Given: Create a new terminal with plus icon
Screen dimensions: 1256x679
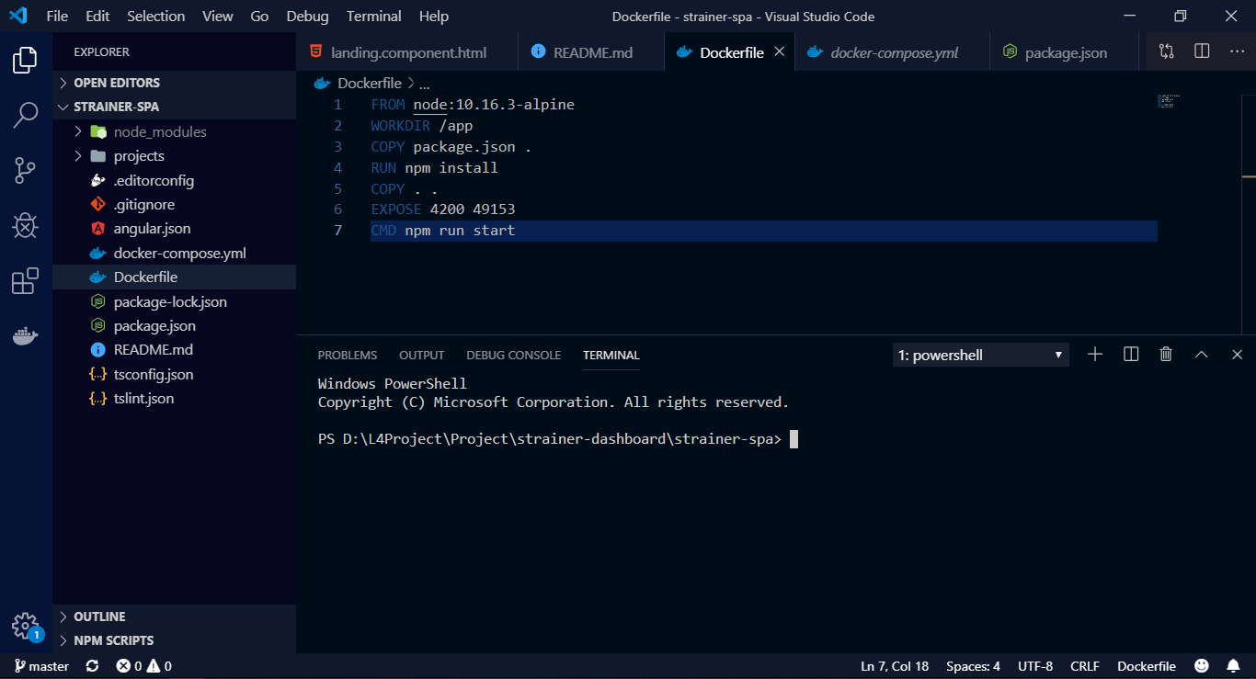Looking at the screenshot, I should click(x=1095, y=355).
